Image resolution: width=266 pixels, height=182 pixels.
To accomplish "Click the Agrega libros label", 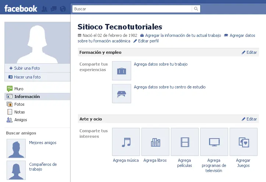I will coord(155,160).
